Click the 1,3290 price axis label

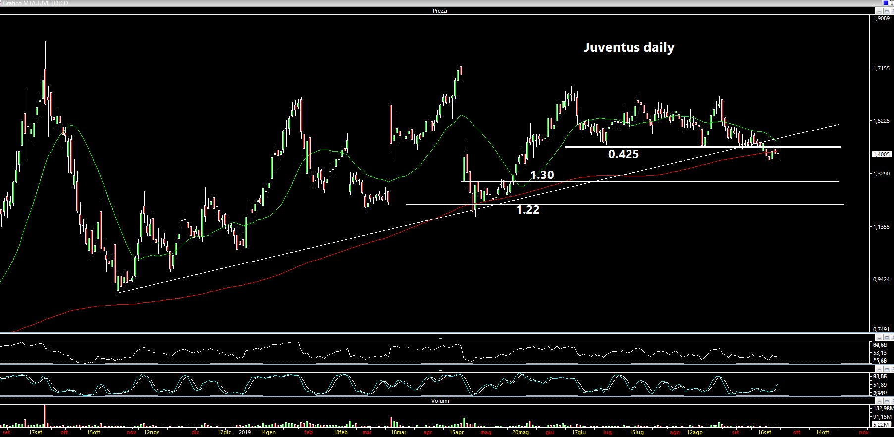tap(881, 174)
